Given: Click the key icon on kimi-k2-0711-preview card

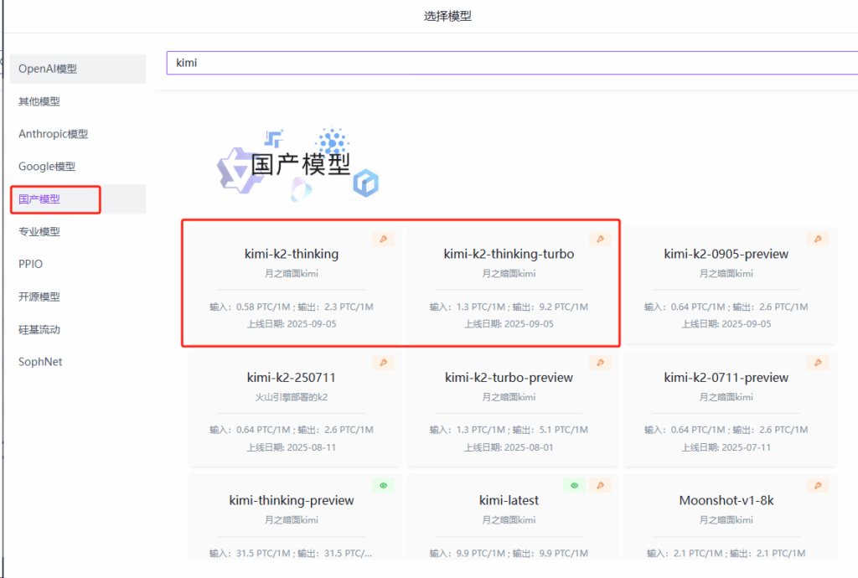Looking at the screenshot, I should (816, 362).
